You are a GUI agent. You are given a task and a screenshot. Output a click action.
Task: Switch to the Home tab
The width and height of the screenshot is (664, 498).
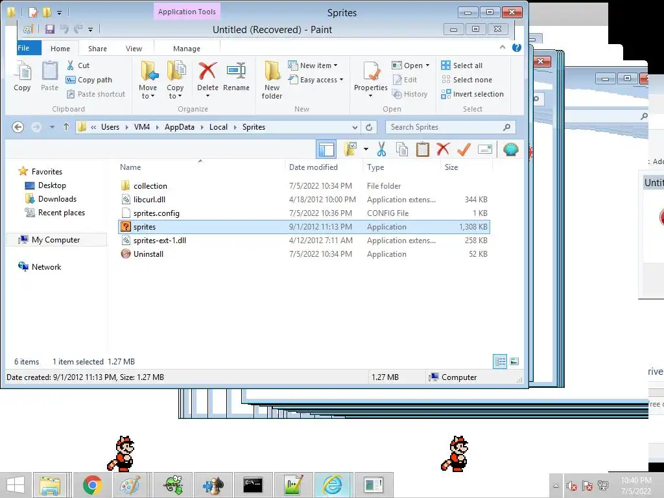point(60,49)
